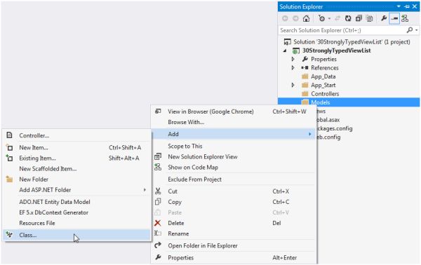The width and height of the screenshot is (421, 265).
Task: Toggle the Preview Selected Items button
Action: tap(394, 18)
